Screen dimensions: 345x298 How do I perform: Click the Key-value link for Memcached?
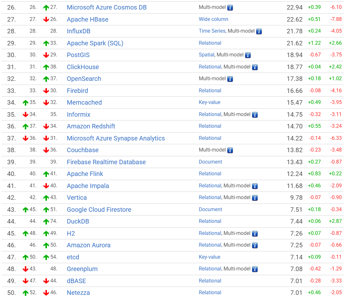pos(209,102)
